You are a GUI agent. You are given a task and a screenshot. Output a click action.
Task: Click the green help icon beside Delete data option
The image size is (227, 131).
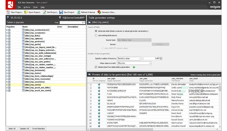pyautogui.click(x=134, y=67)
